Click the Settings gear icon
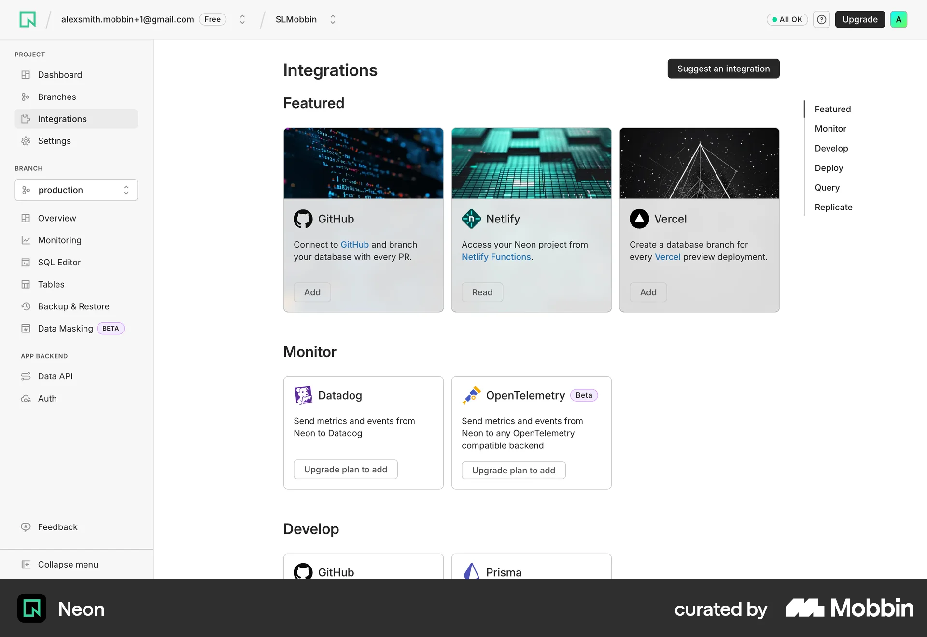Viewport: 927px width, 637px height. click(26, 141)
